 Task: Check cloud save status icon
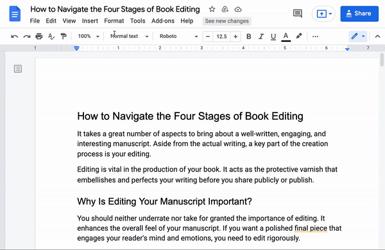[x=238, y=10]
